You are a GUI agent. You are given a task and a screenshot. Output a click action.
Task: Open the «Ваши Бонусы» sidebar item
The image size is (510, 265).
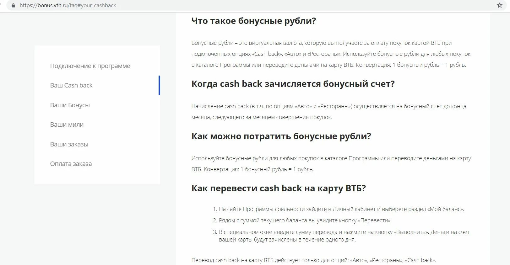[x=70, y=105]
